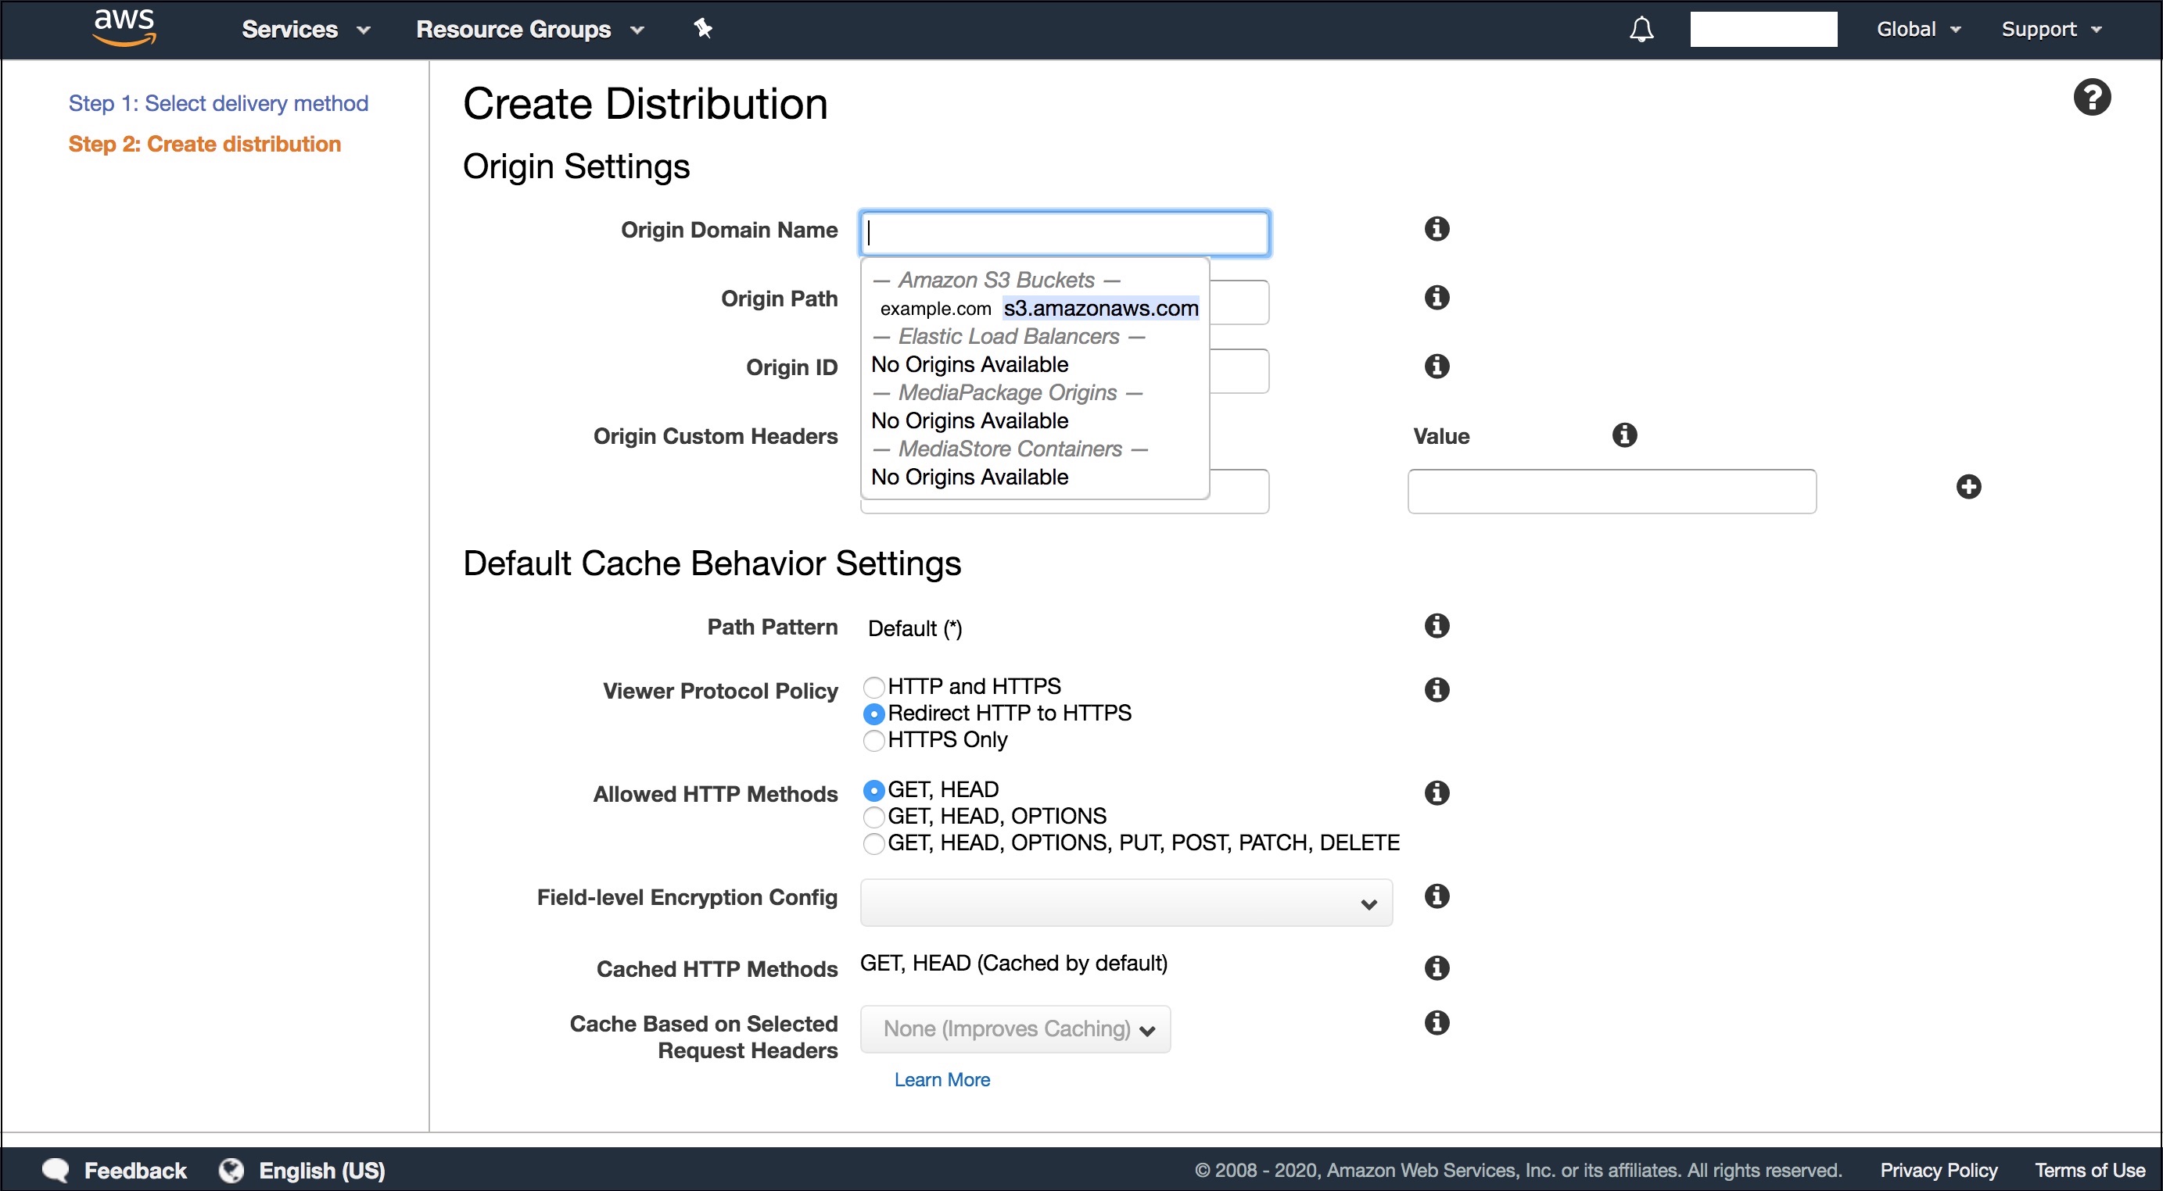2163x1191 pixels.
Task: Select GET, HEAD allowed methods
Action: click(x=873, y=791)
